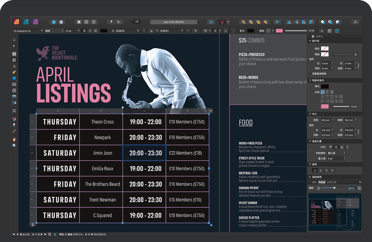The image size is (372, 242).
Task: Select the Frame Text tool
Action: click(x=14, y=54)
